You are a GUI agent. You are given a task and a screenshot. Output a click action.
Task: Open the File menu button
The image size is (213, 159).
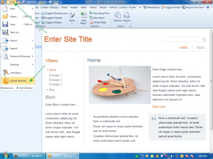tap(12, 2)
